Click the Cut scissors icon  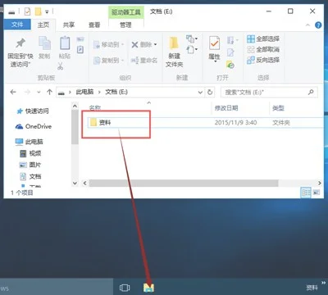tap(61, 66)
